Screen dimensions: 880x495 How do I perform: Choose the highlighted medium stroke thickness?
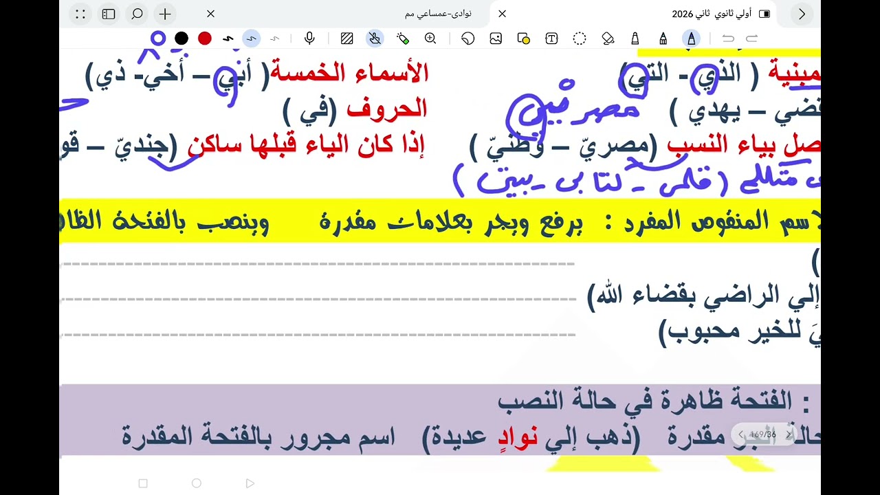(x=252, y=38)
